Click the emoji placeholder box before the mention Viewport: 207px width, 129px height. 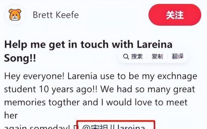coord(75,127)
